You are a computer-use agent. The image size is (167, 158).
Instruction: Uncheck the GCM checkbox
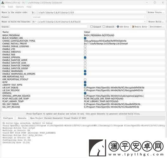point(85,82)
